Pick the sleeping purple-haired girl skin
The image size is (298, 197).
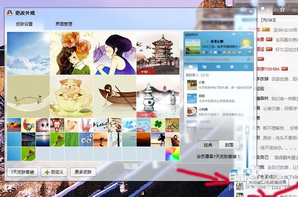114,53
